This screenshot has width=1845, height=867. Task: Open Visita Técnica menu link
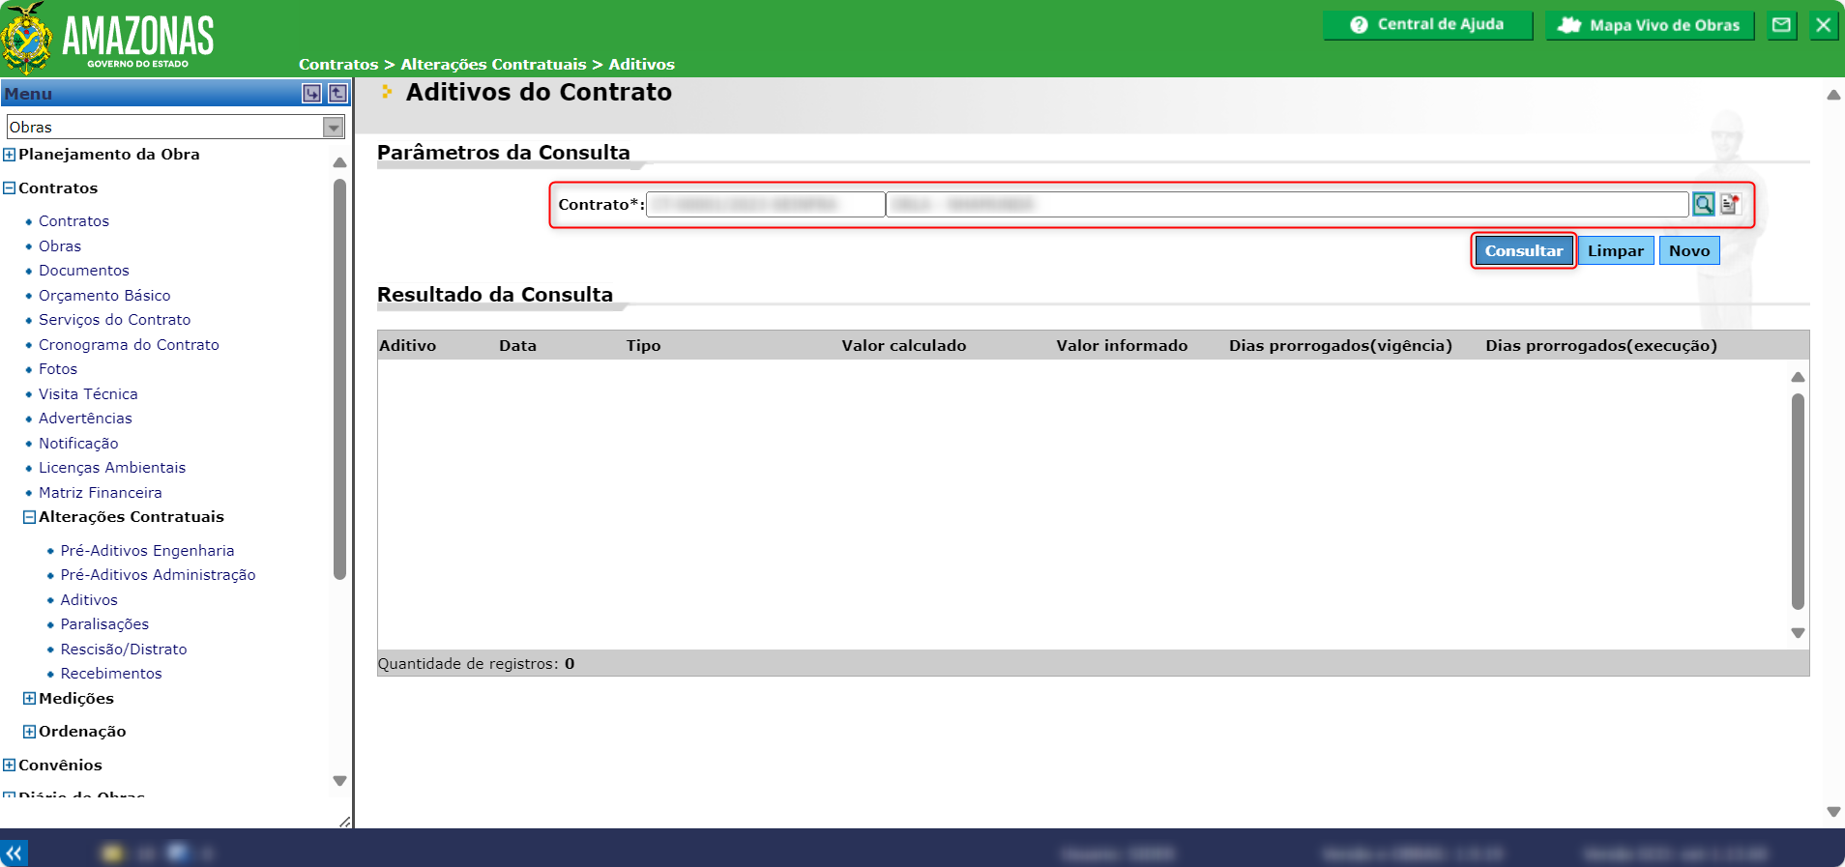[88, 394]
